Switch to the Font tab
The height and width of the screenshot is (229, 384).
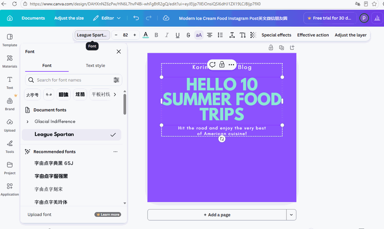(47, 65)
